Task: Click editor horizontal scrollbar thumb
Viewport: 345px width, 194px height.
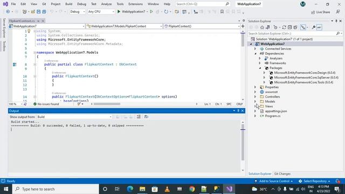Action: pos(107,104)
